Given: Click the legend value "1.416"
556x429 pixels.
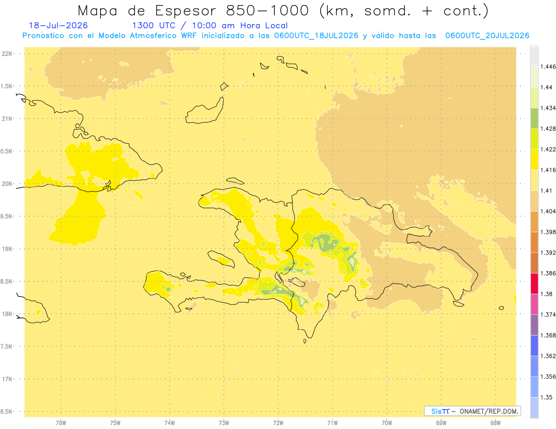Looking at the screenshot, I should [x=548, y=170].
